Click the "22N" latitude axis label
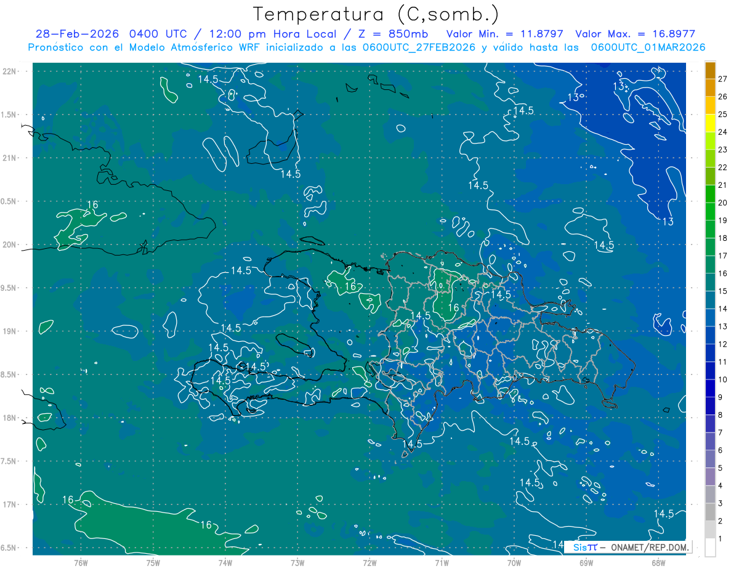The width and height of the screenshot is (739, 571). [10, 71]
